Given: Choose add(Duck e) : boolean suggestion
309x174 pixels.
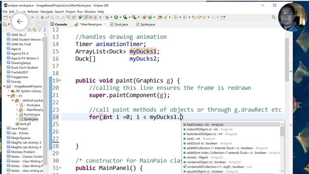Looking at the screenshot, I should click(x=231, y=144).
